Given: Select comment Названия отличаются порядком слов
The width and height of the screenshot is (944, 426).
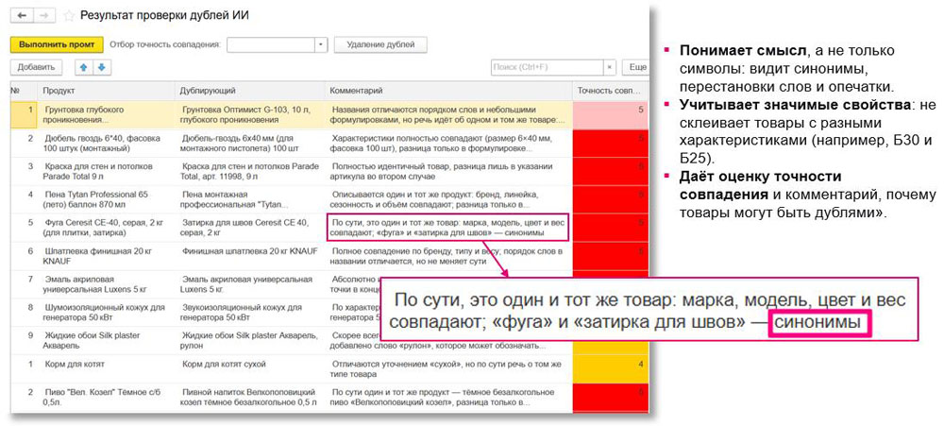Looking at the screenshot, I should coord(447,114).
